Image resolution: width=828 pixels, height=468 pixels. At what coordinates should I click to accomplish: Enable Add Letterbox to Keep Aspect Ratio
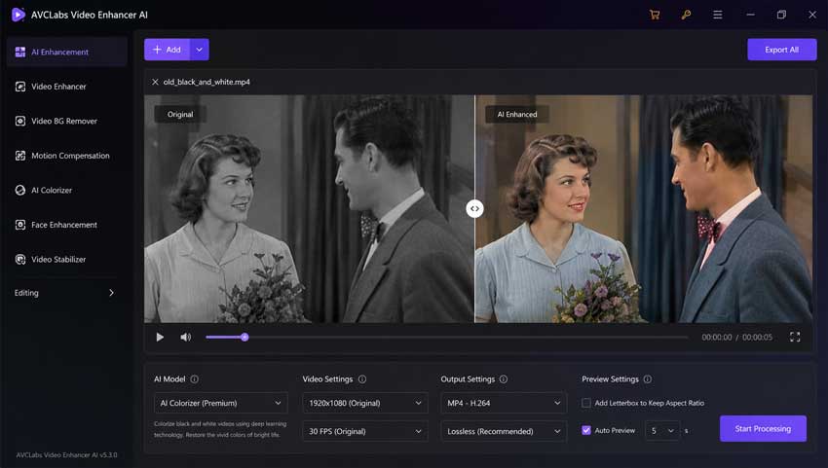click(586, 403)
